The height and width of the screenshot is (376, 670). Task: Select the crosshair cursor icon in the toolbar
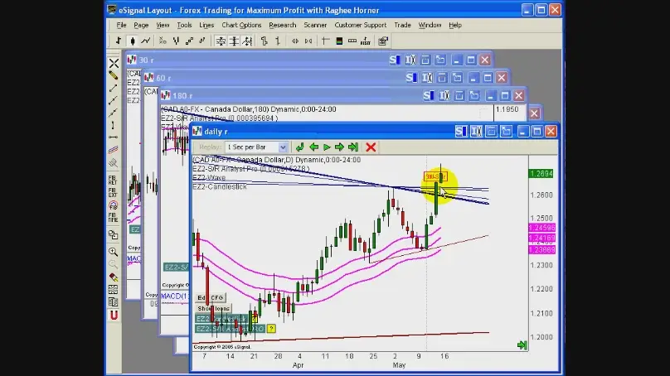(x=326, y=41)
